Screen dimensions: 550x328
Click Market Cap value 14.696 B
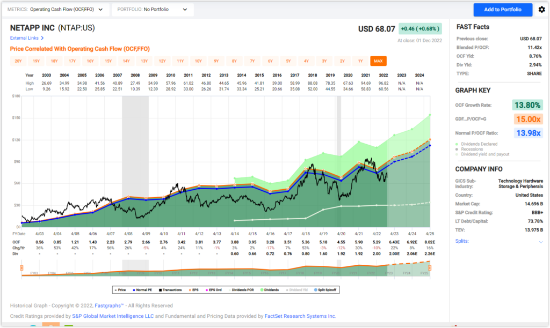click(533, 204)
